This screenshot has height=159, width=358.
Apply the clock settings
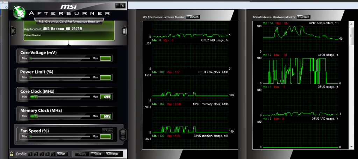point(82,154)
